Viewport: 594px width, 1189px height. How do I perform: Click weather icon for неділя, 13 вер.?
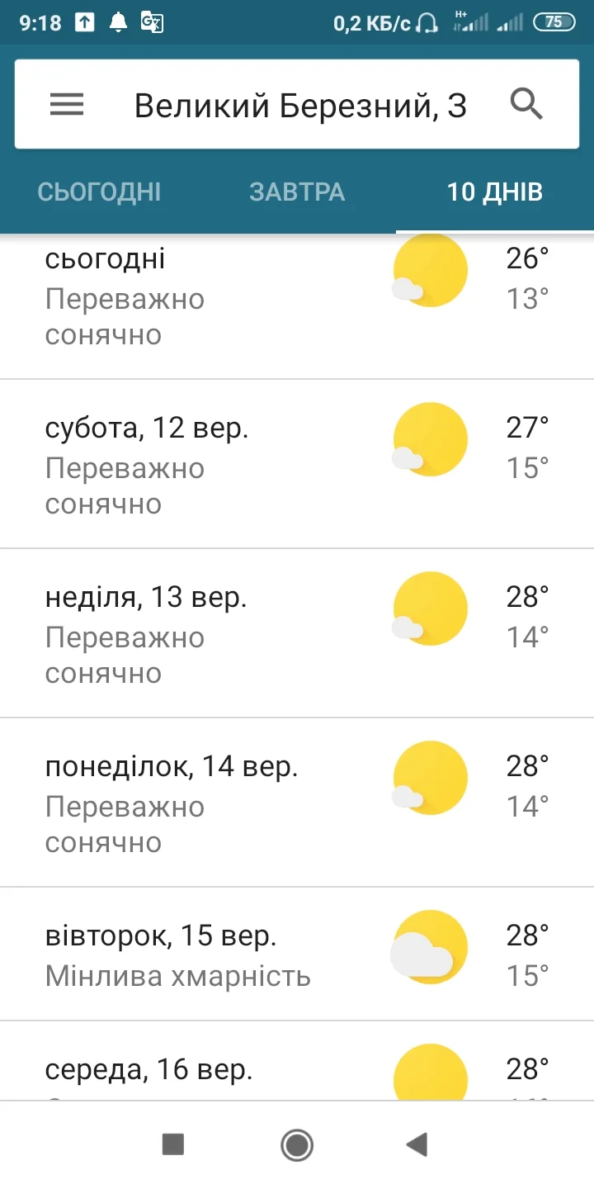[x=429, y=609]
